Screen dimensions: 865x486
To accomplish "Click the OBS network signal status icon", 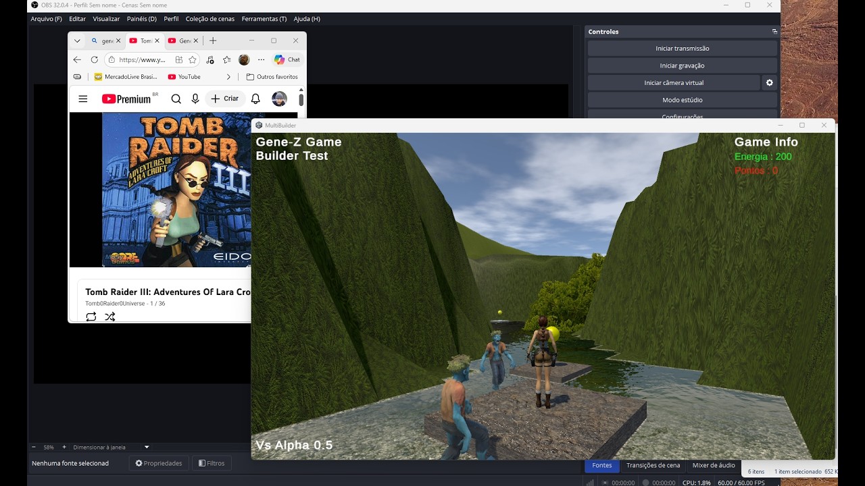I will click(590, 483).
